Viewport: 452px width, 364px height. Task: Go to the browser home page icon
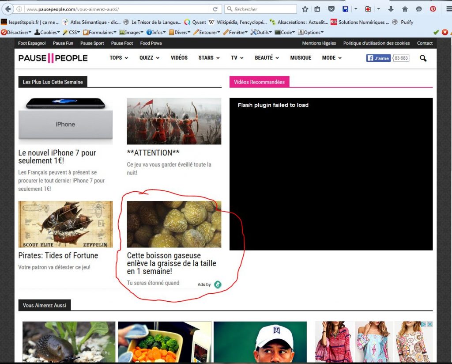405,9
